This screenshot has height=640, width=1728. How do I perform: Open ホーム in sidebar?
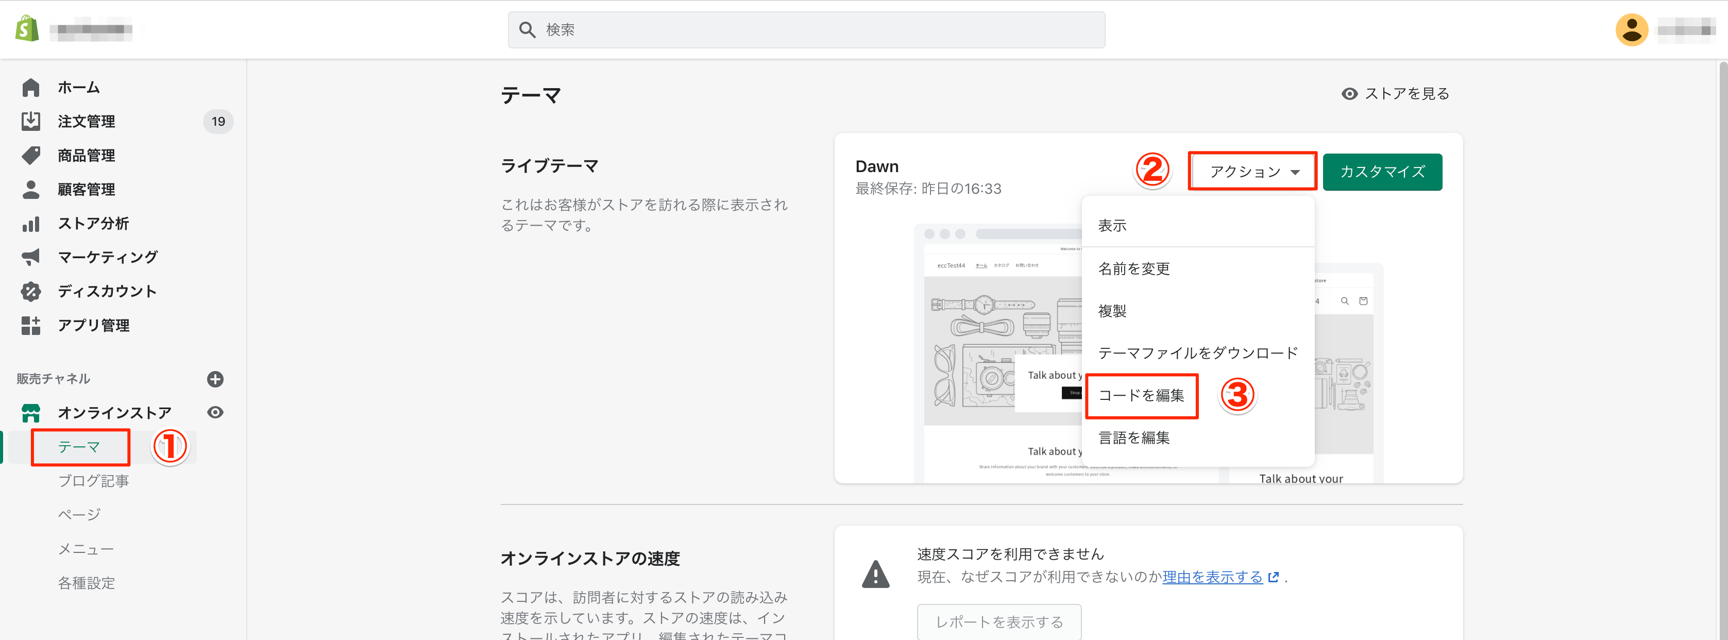click(x=78, y=88)
